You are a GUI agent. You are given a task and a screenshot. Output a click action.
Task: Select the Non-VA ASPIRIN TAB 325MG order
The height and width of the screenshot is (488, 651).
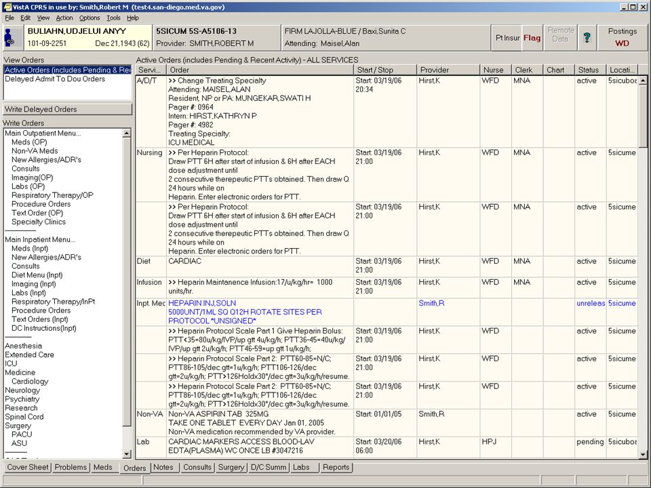(387, 423)
